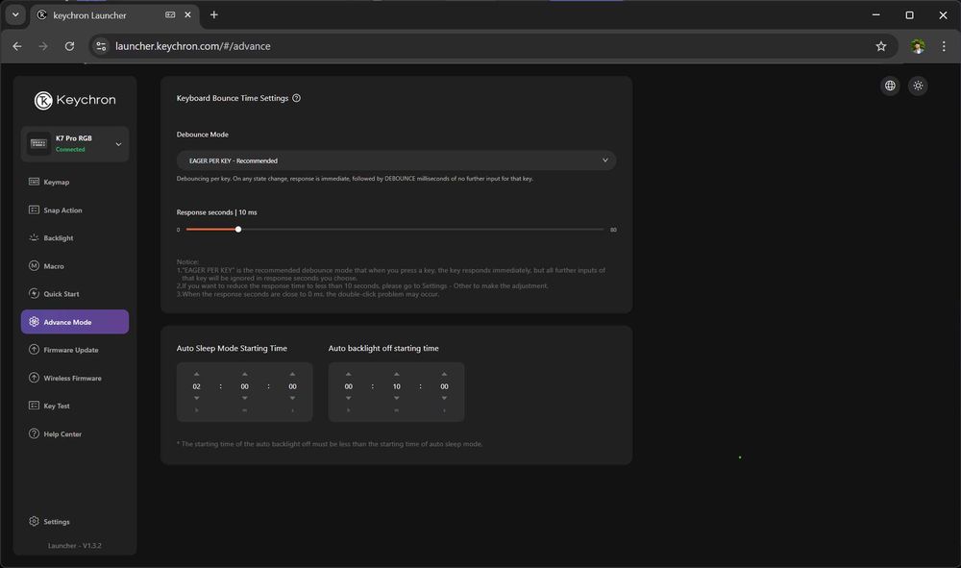961x568 pixels.
Task: Decrease Auto Sleep minutes value
Action: [244, 398]
